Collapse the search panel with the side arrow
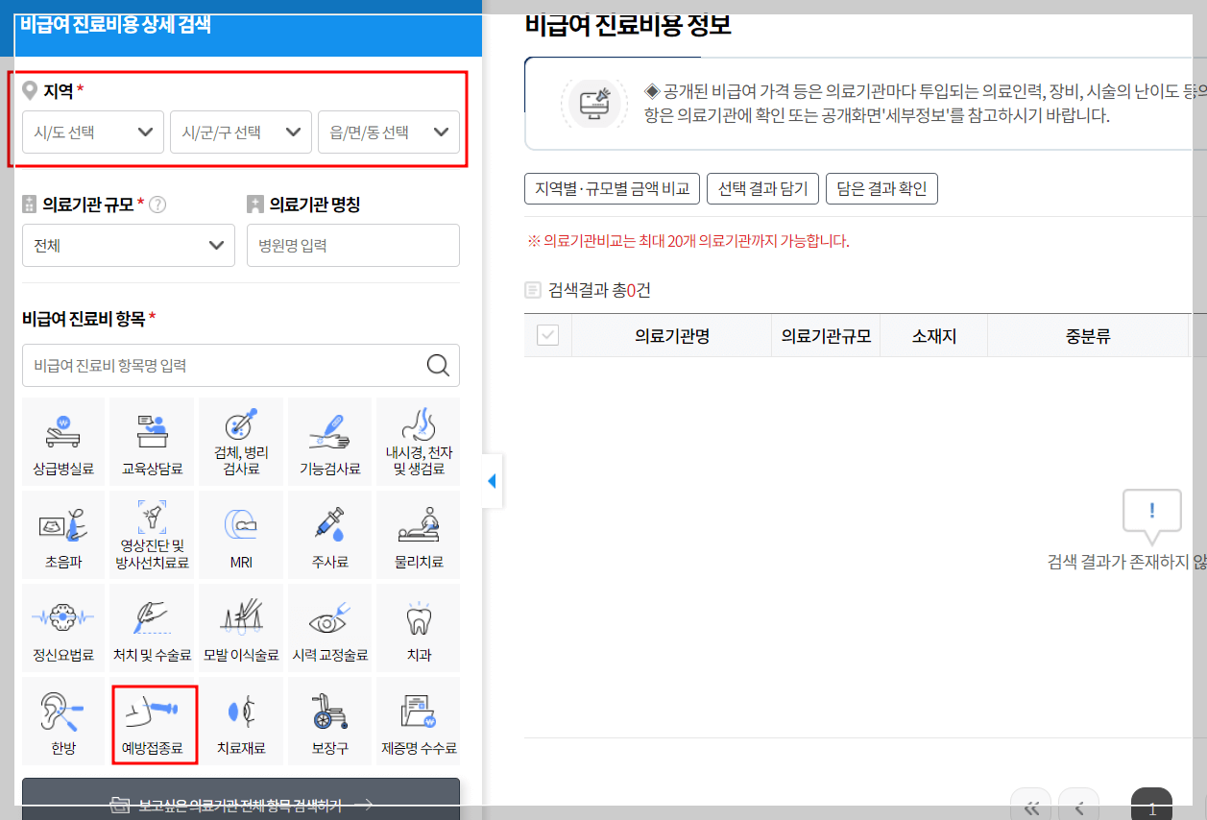The height and width of the screenshot is (820, 1207). point(493,480)
